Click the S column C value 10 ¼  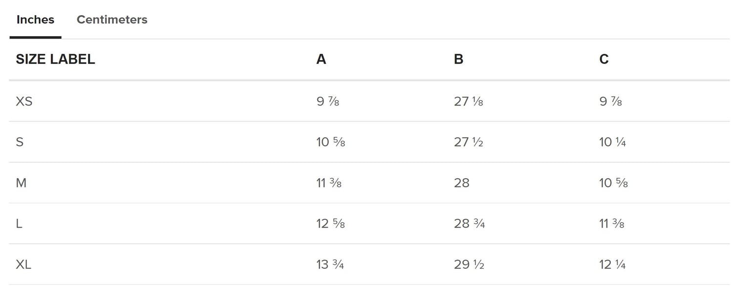[x=613, y=142]
